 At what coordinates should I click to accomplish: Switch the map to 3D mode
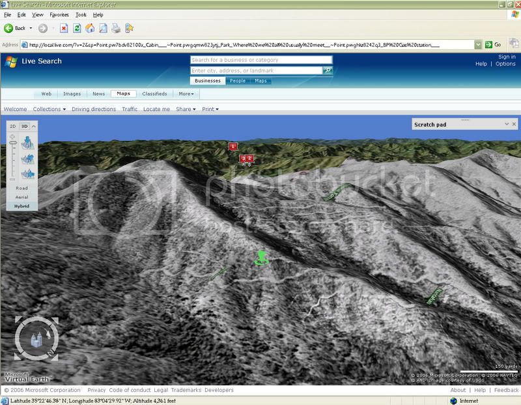click(x=25, y=127)
